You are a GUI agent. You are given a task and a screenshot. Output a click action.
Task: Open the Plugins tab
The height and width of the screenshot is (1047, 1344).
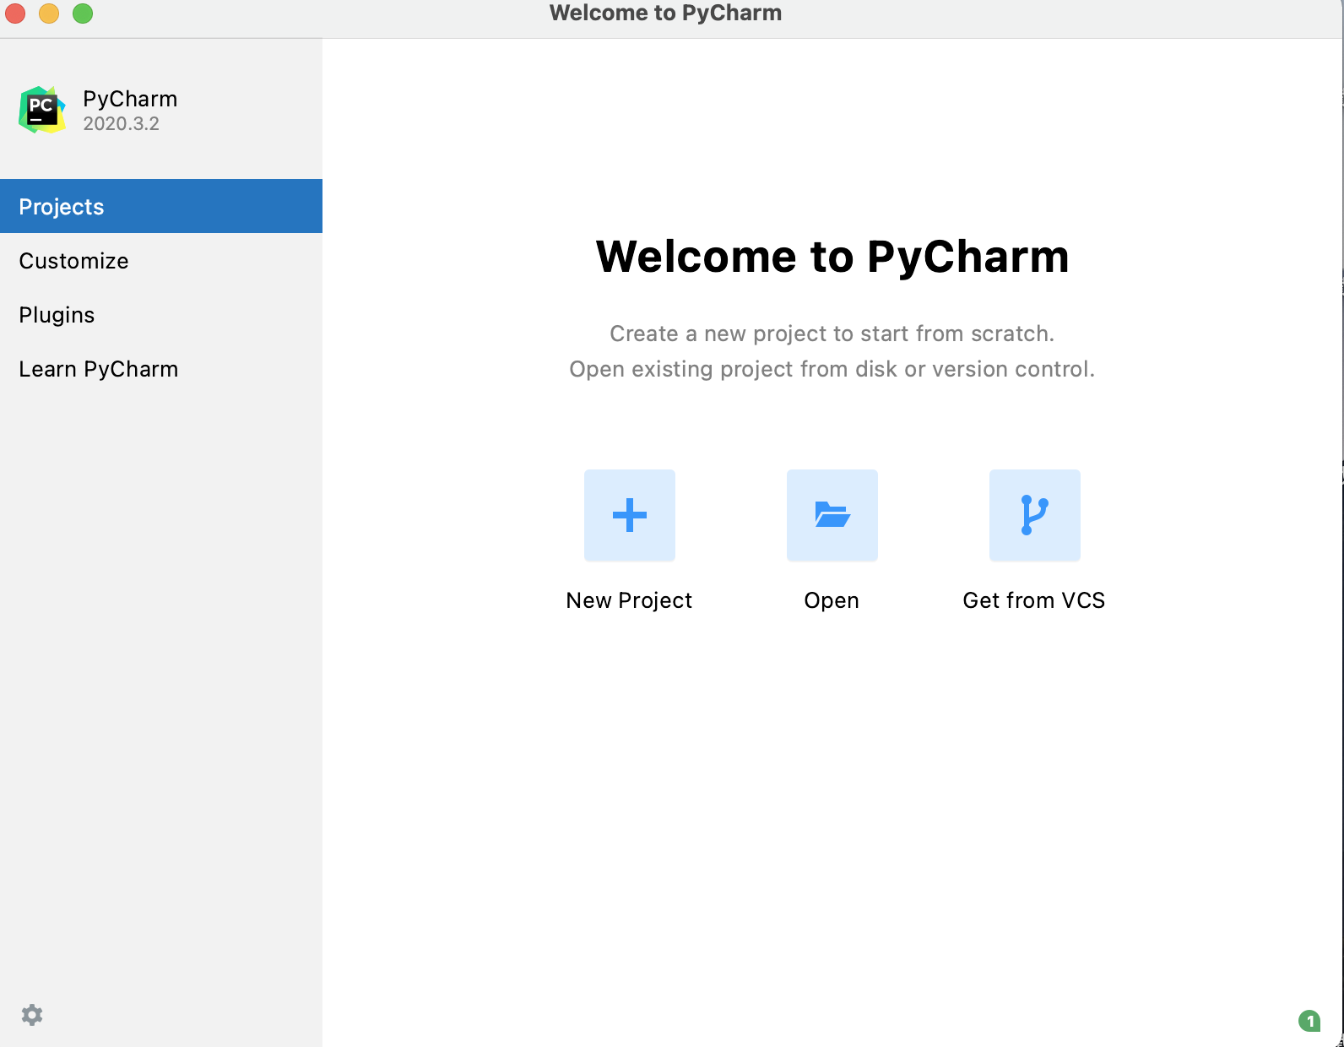(161, 314)
